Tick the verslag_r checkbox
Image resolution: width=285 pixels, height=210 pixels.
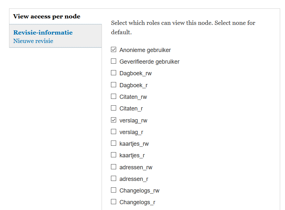coord(114,132)
